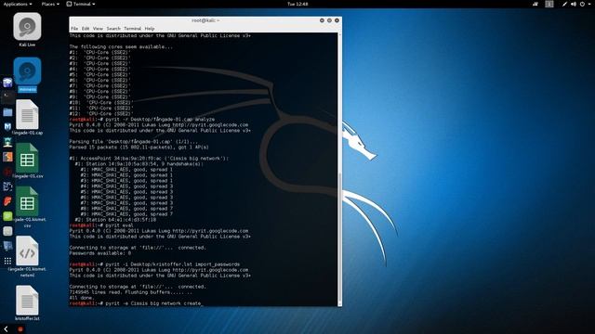Click the '#12: CPU-Core (SSE2)' line

click(101, 113)
